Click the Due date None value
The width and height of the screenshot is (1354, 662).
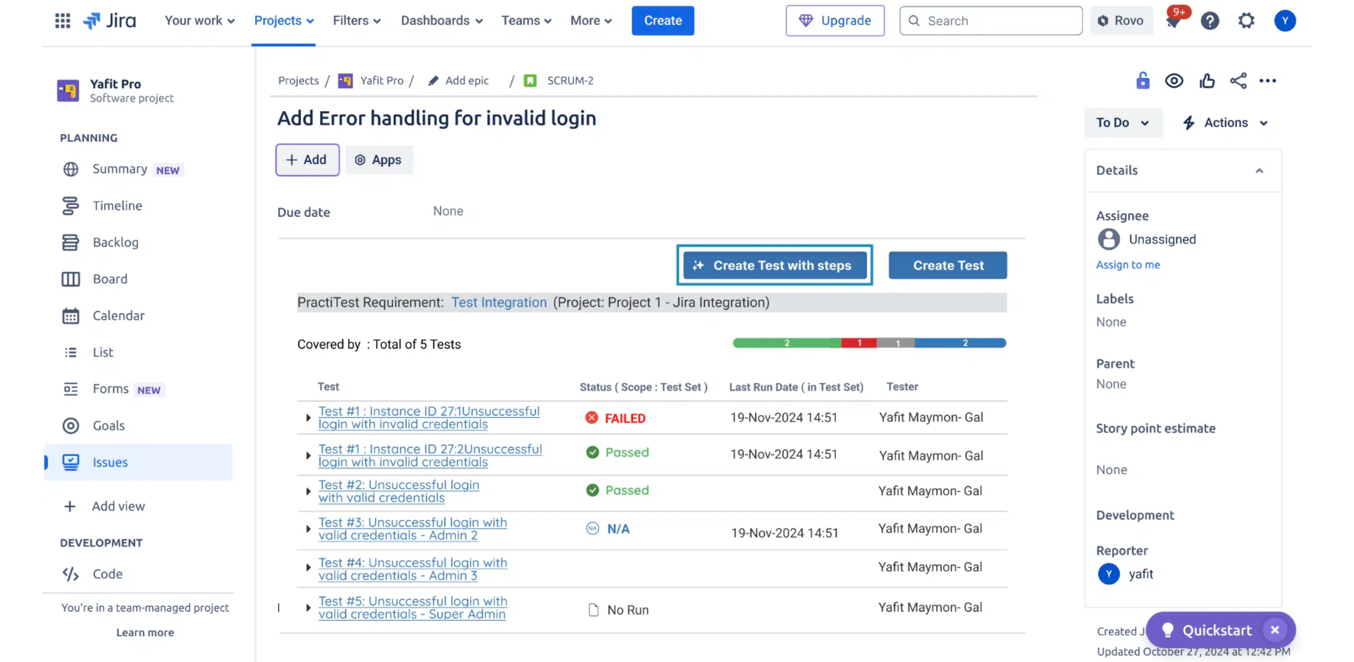(448, 211)
